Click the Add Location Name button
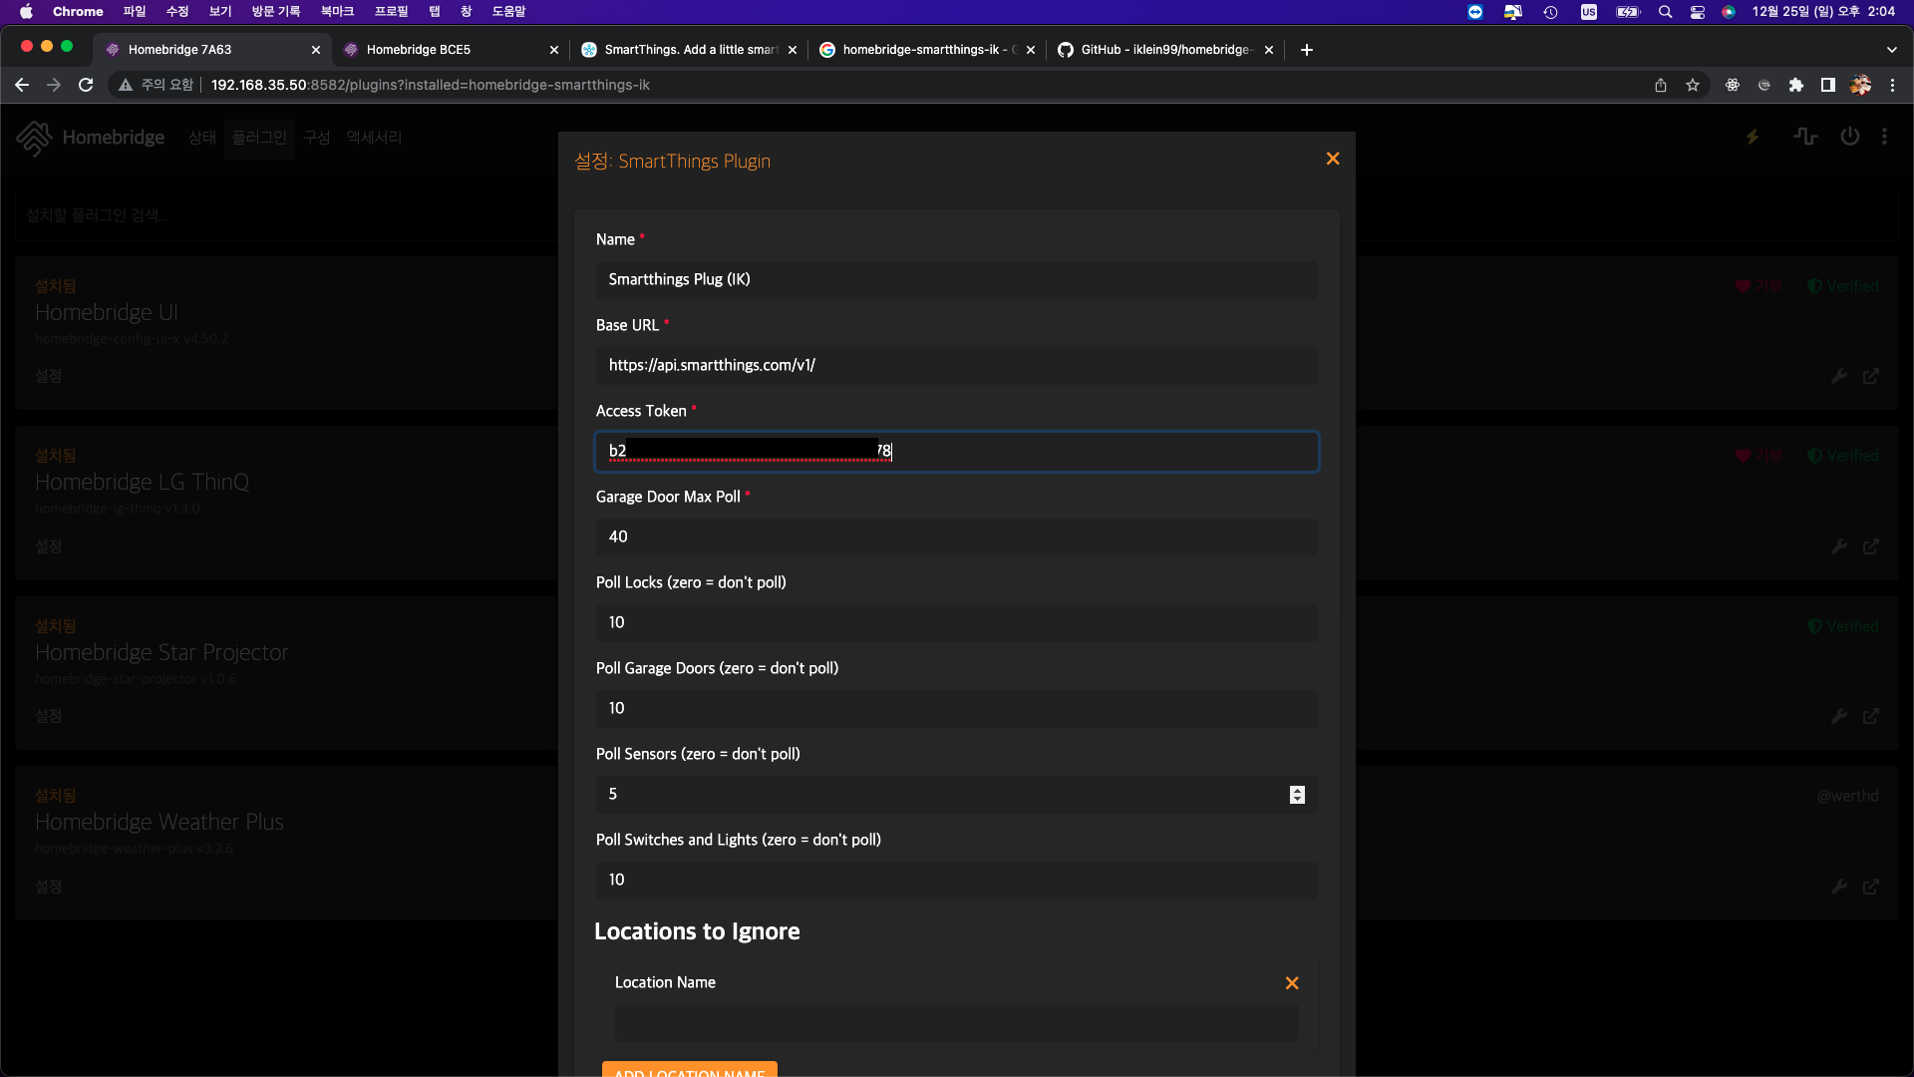This screenshot has height=1077, width=1914. click(x=689, y=1070)
